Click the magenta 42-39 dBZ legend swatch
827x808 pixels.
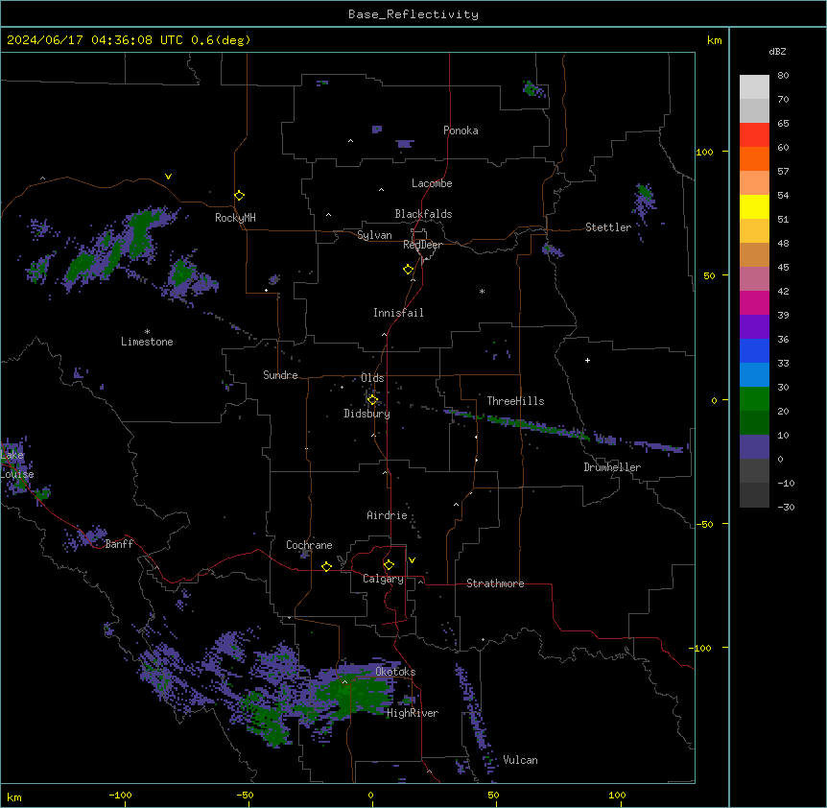click(754, 302)
